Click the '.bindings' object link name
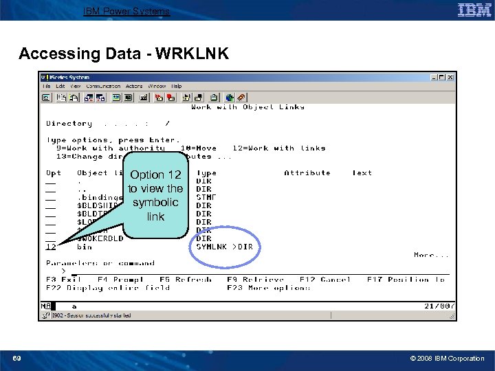This screenshot has height=371, width=495. click(x=100, y=197)
